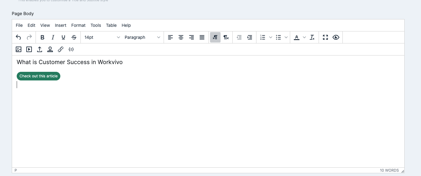Open text color picker arrow

tap(304, 37)
